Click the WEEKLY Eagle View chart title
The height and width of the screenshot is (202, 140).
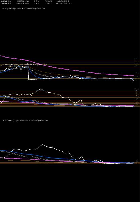(x=25, y=65)
